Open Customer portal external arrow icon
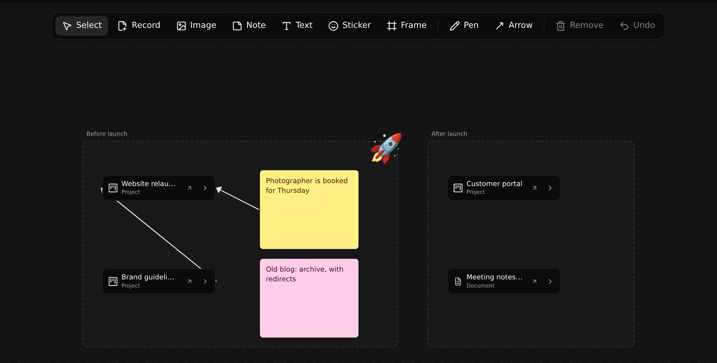Viewport: 717px width, 363px height. coord(535,188)
